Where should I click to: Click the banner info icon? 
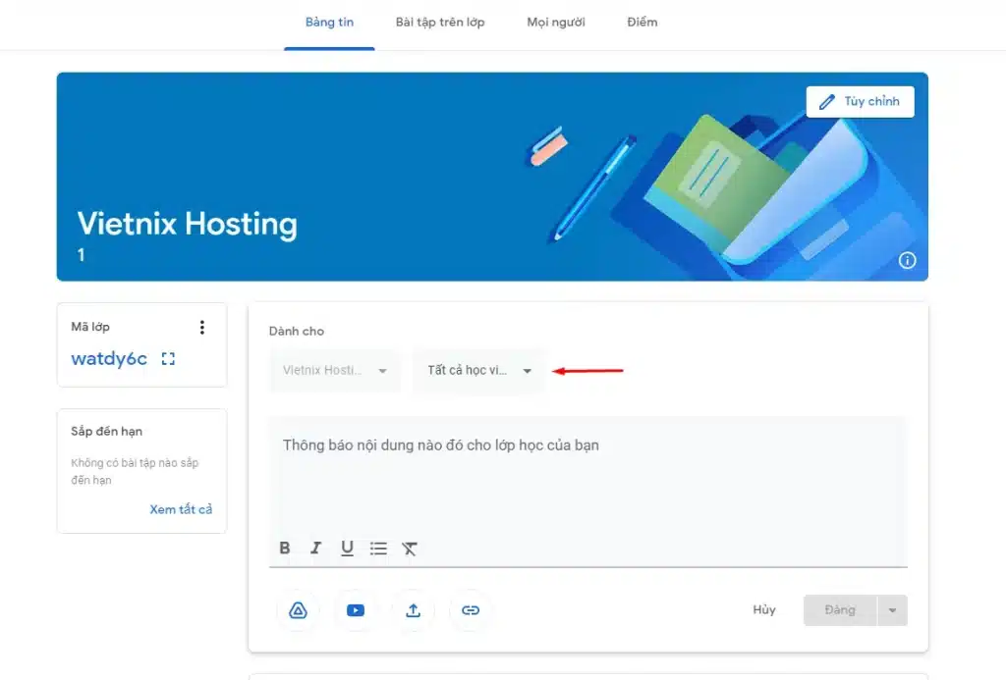click(907, 260)
